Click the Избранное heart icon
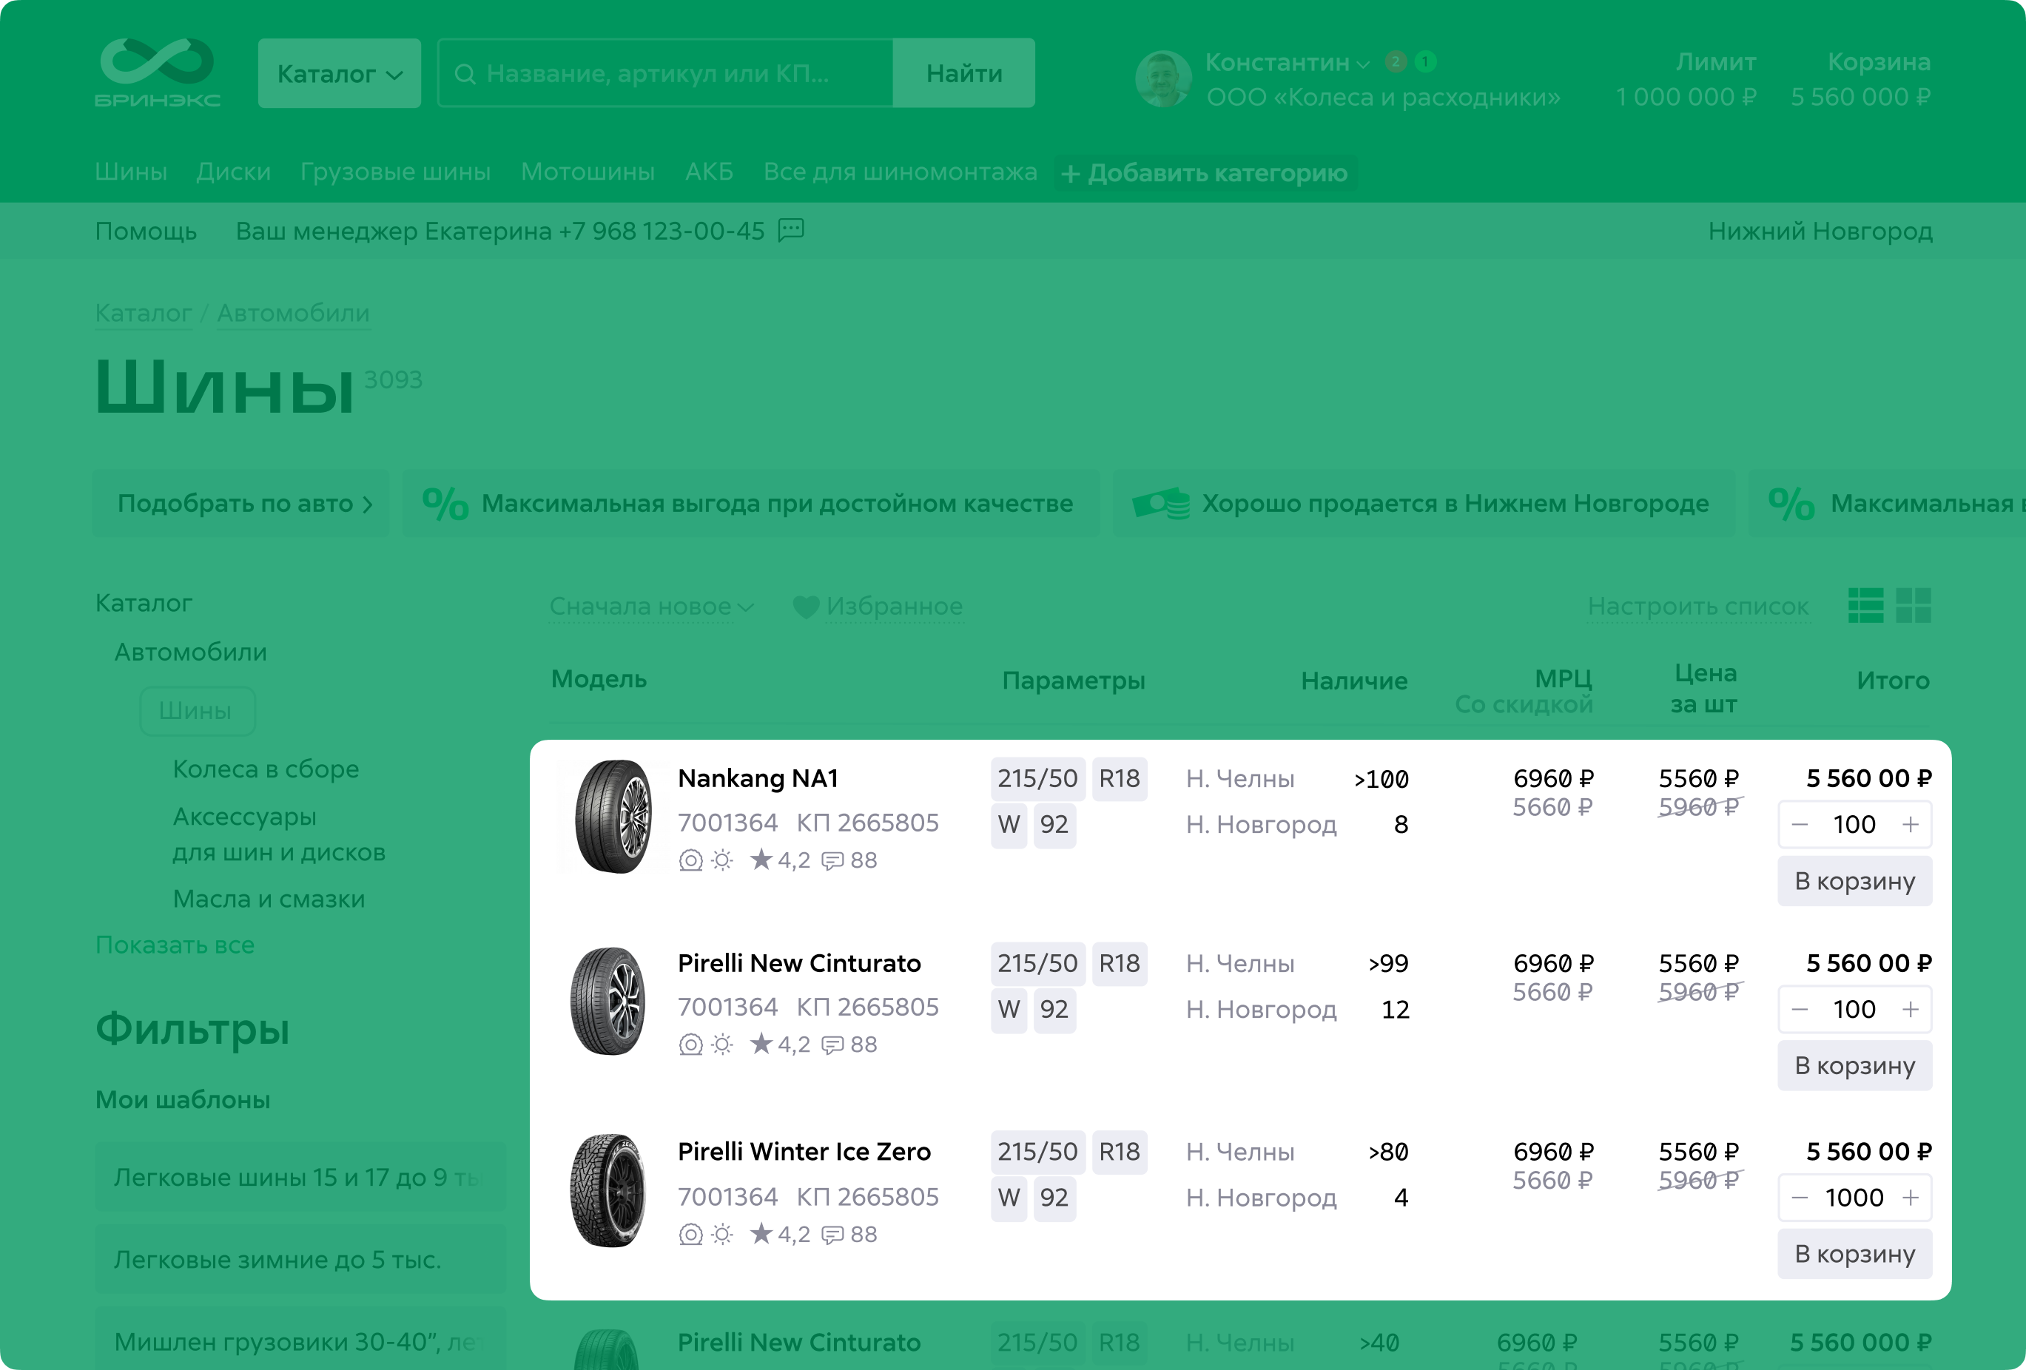This screenshot has width=2026, height=1370. (x=806, y=607)
